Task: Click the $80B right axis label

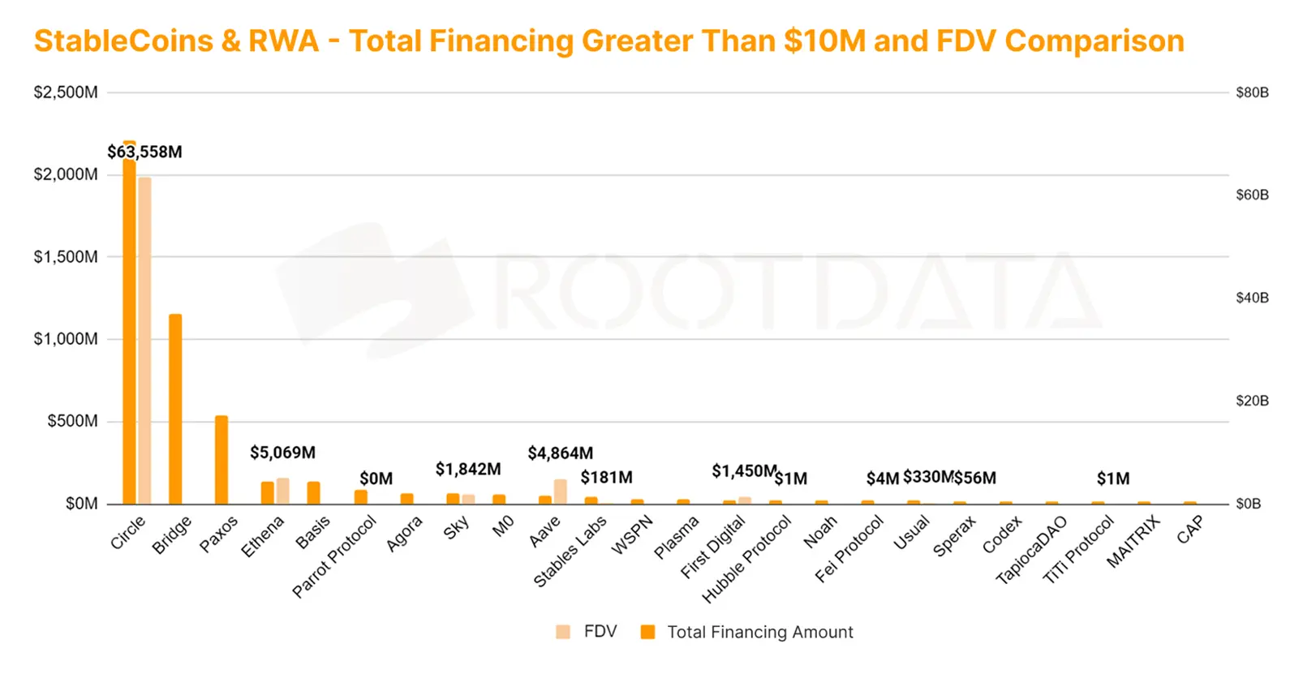Action: click(x=1252, y=92)
